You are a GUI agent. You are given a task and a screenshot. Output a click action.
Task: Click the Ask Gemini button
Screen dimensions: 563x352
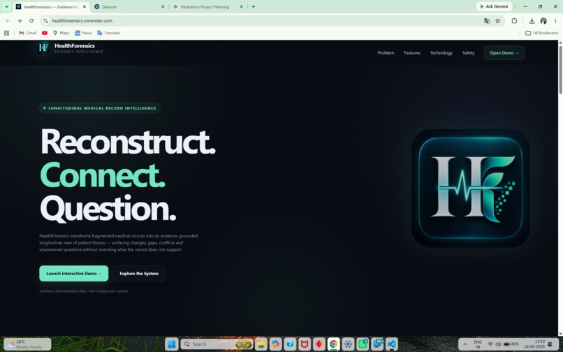point(494,6)
